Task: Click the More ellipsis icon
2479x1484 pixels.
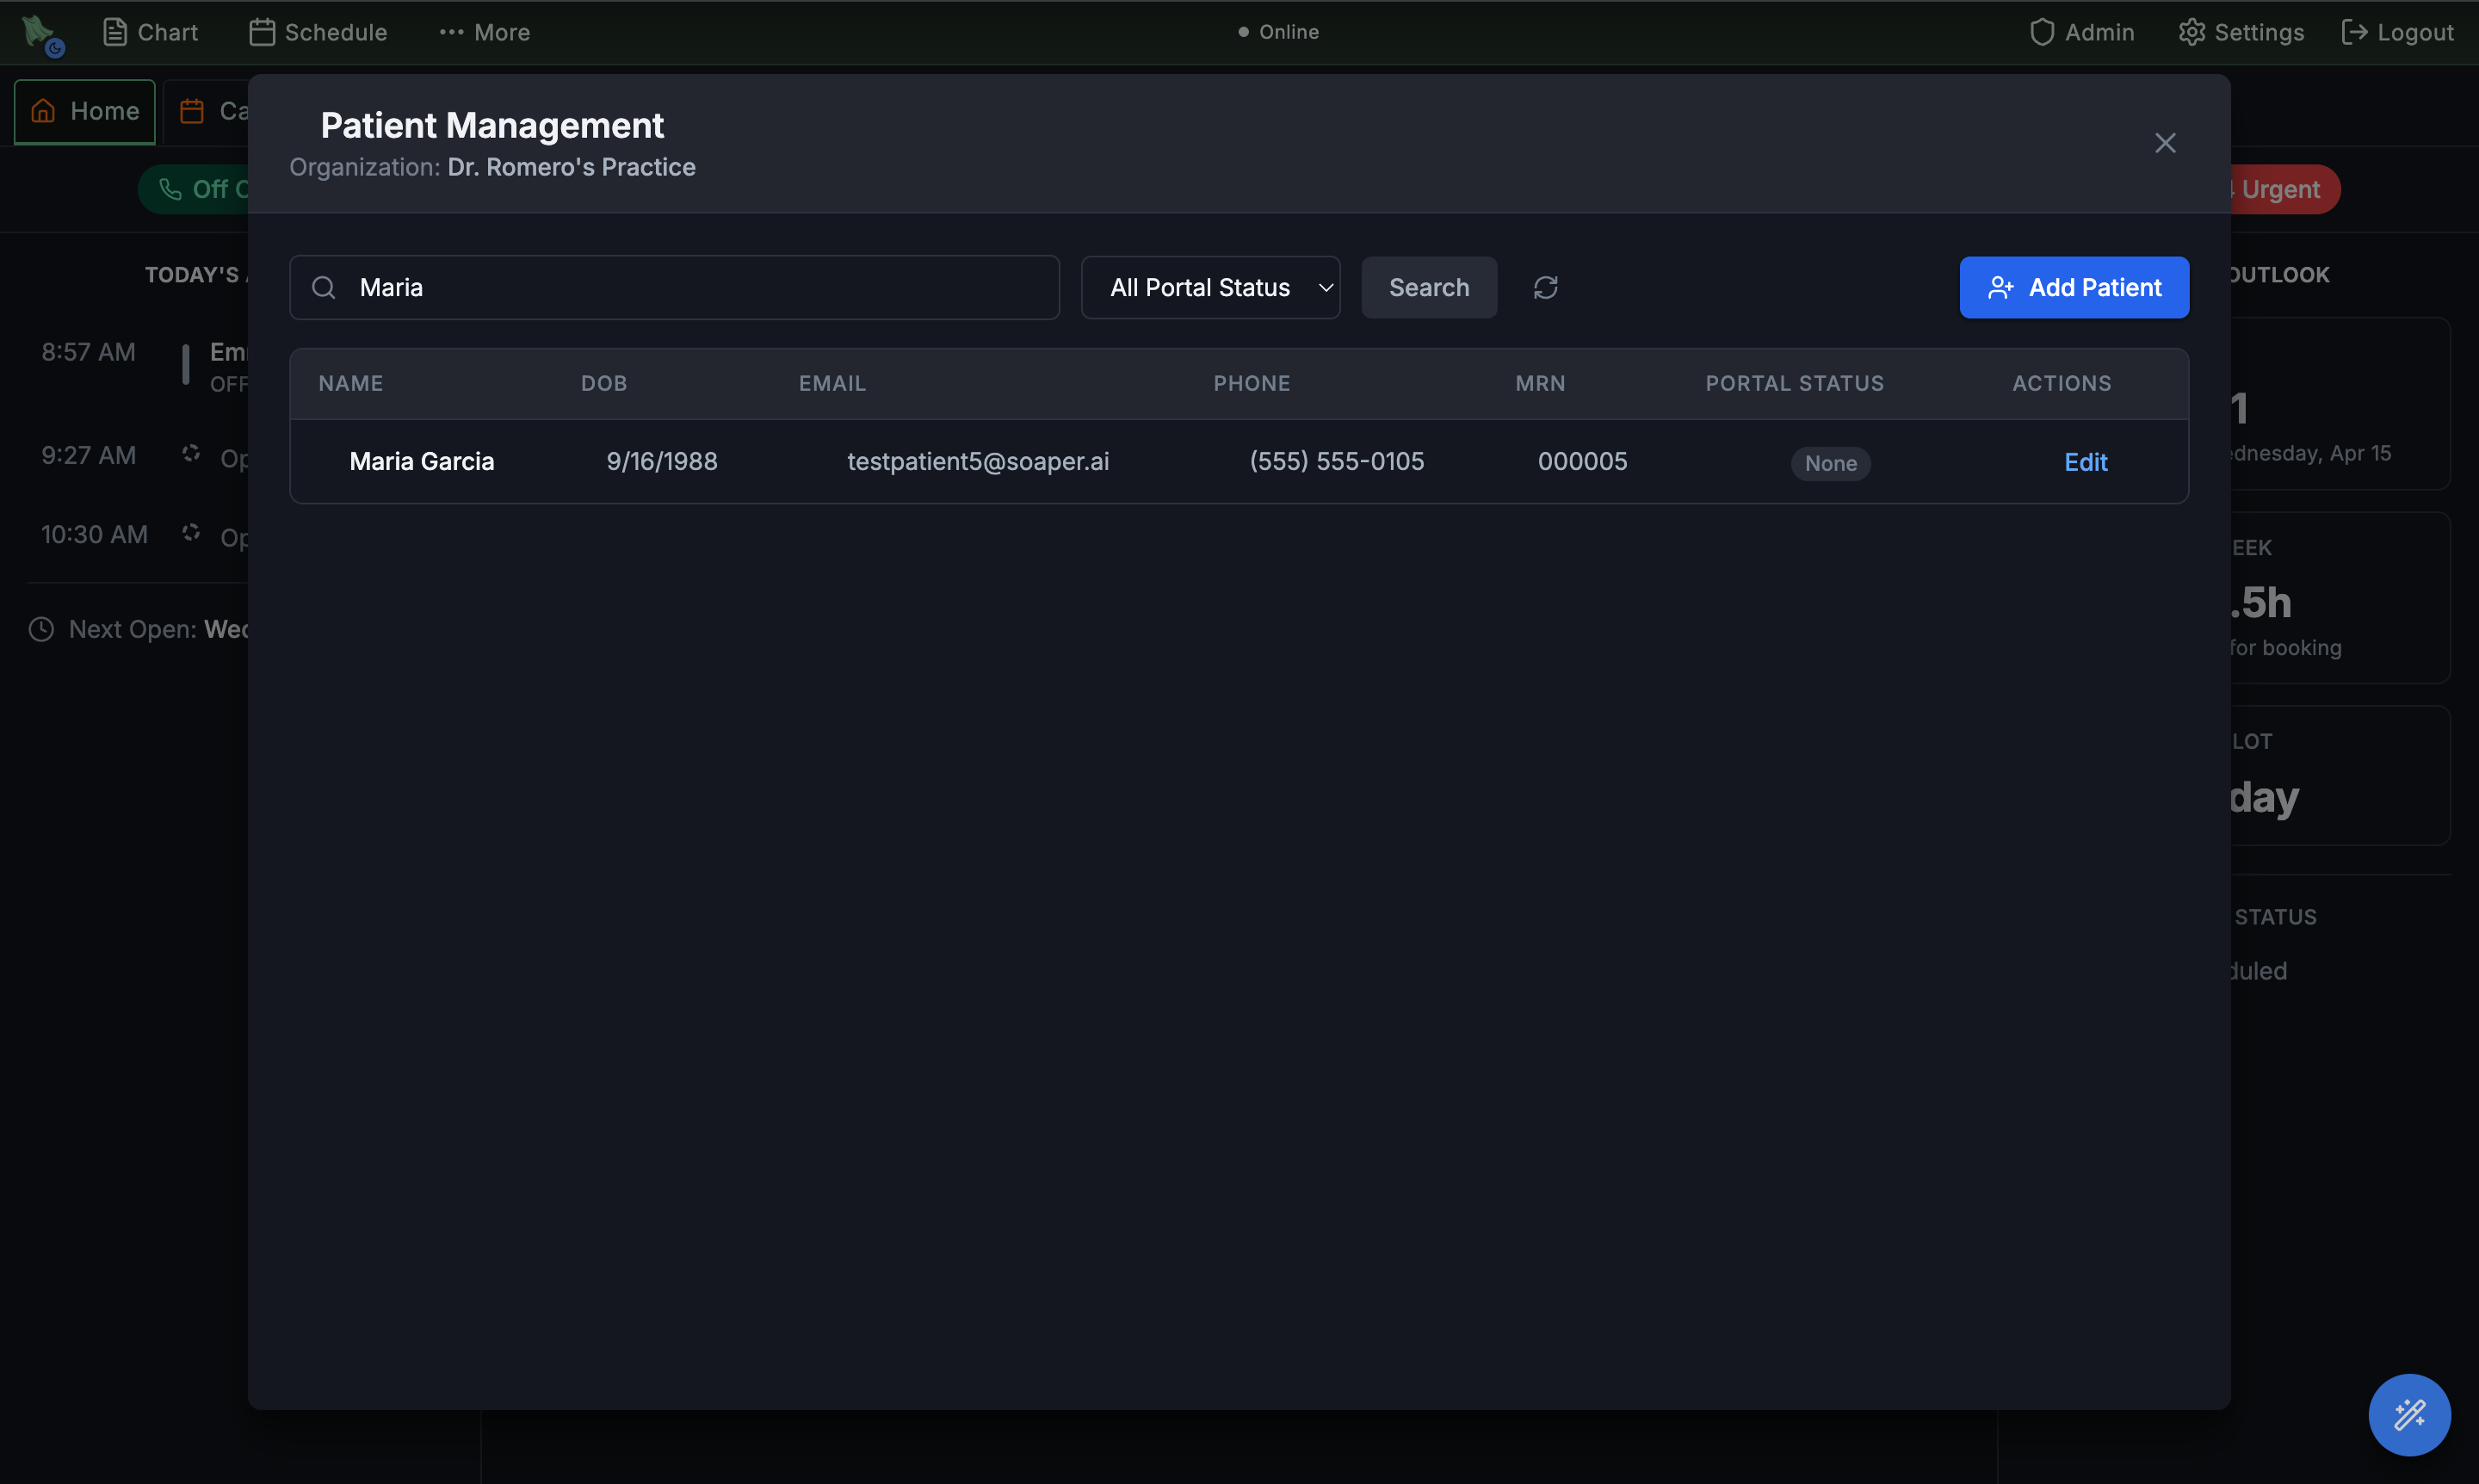Action: click(x=451, y=32)
